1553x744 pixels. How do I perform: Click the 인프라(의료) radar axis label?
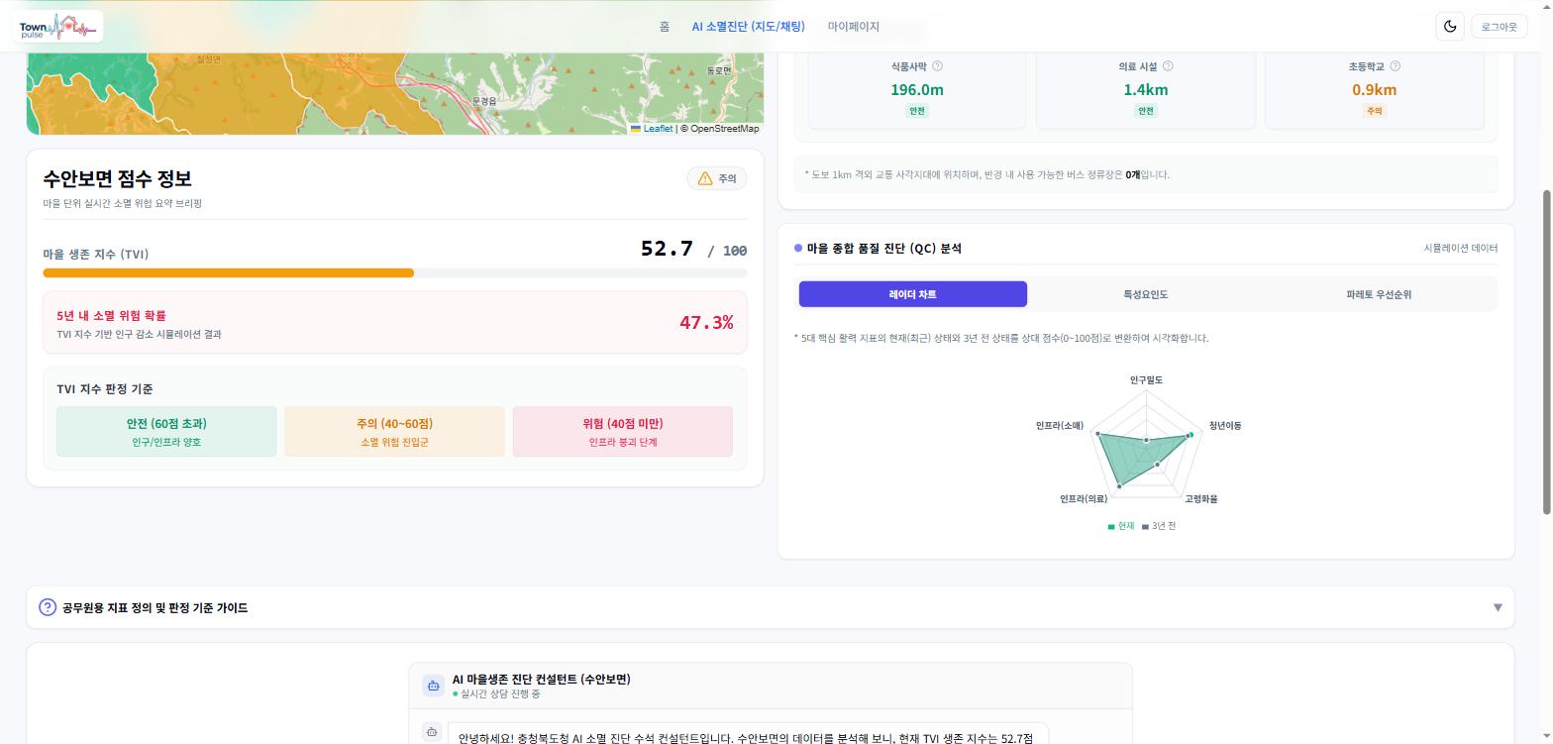click(1084, 499)
